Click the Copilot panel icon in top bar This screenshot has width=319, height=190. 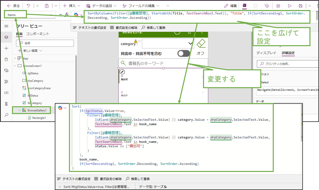245,6
